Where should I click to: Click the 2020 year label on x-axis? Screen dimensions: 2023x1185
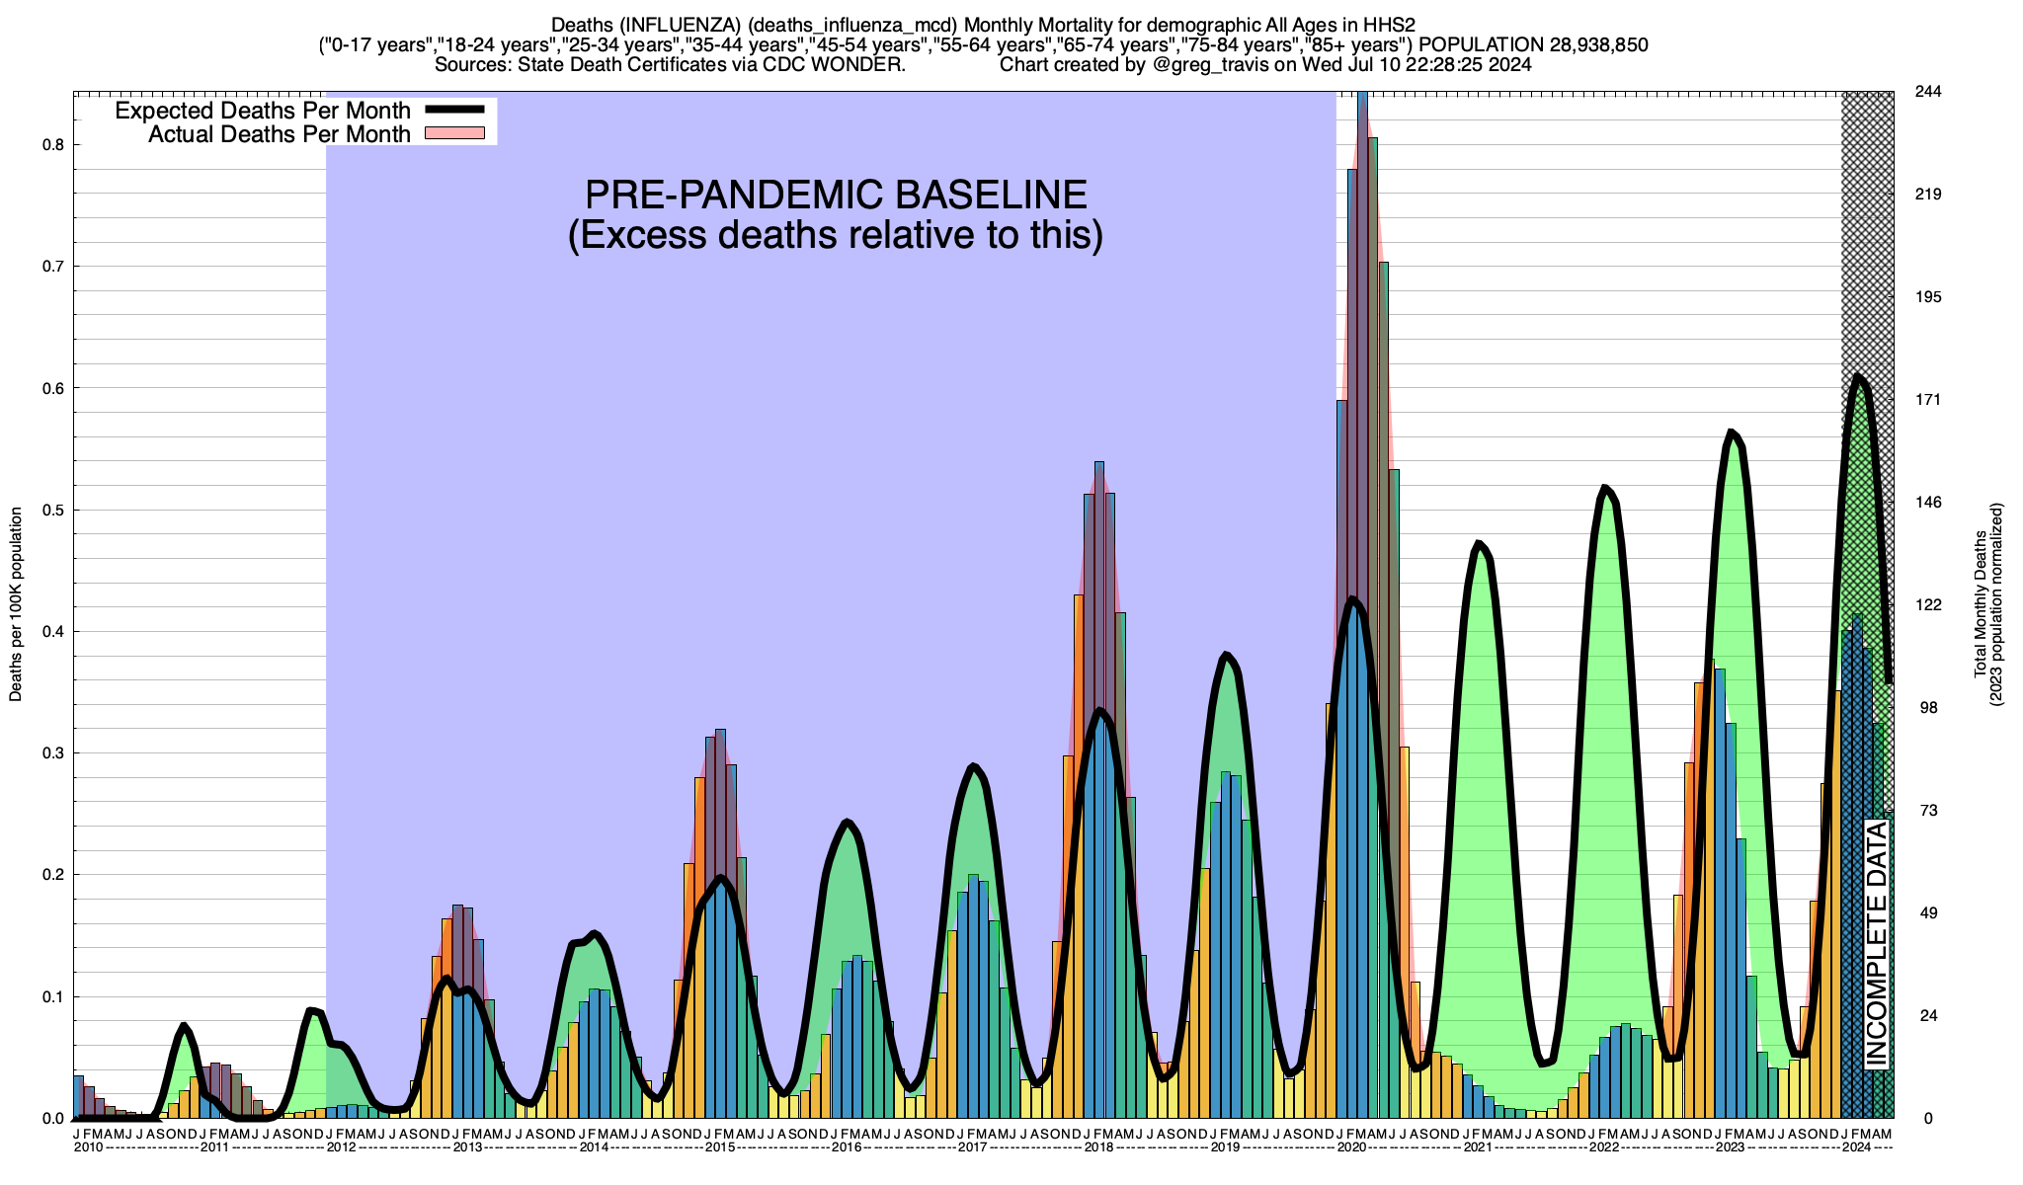1351,1147
